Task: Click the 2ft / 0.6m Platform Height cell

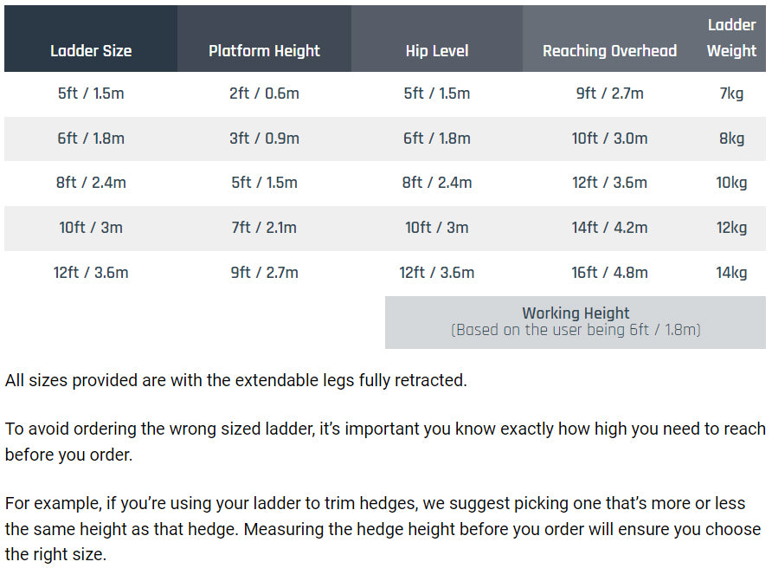Action: pyautogui.click(x=264, y=94)
